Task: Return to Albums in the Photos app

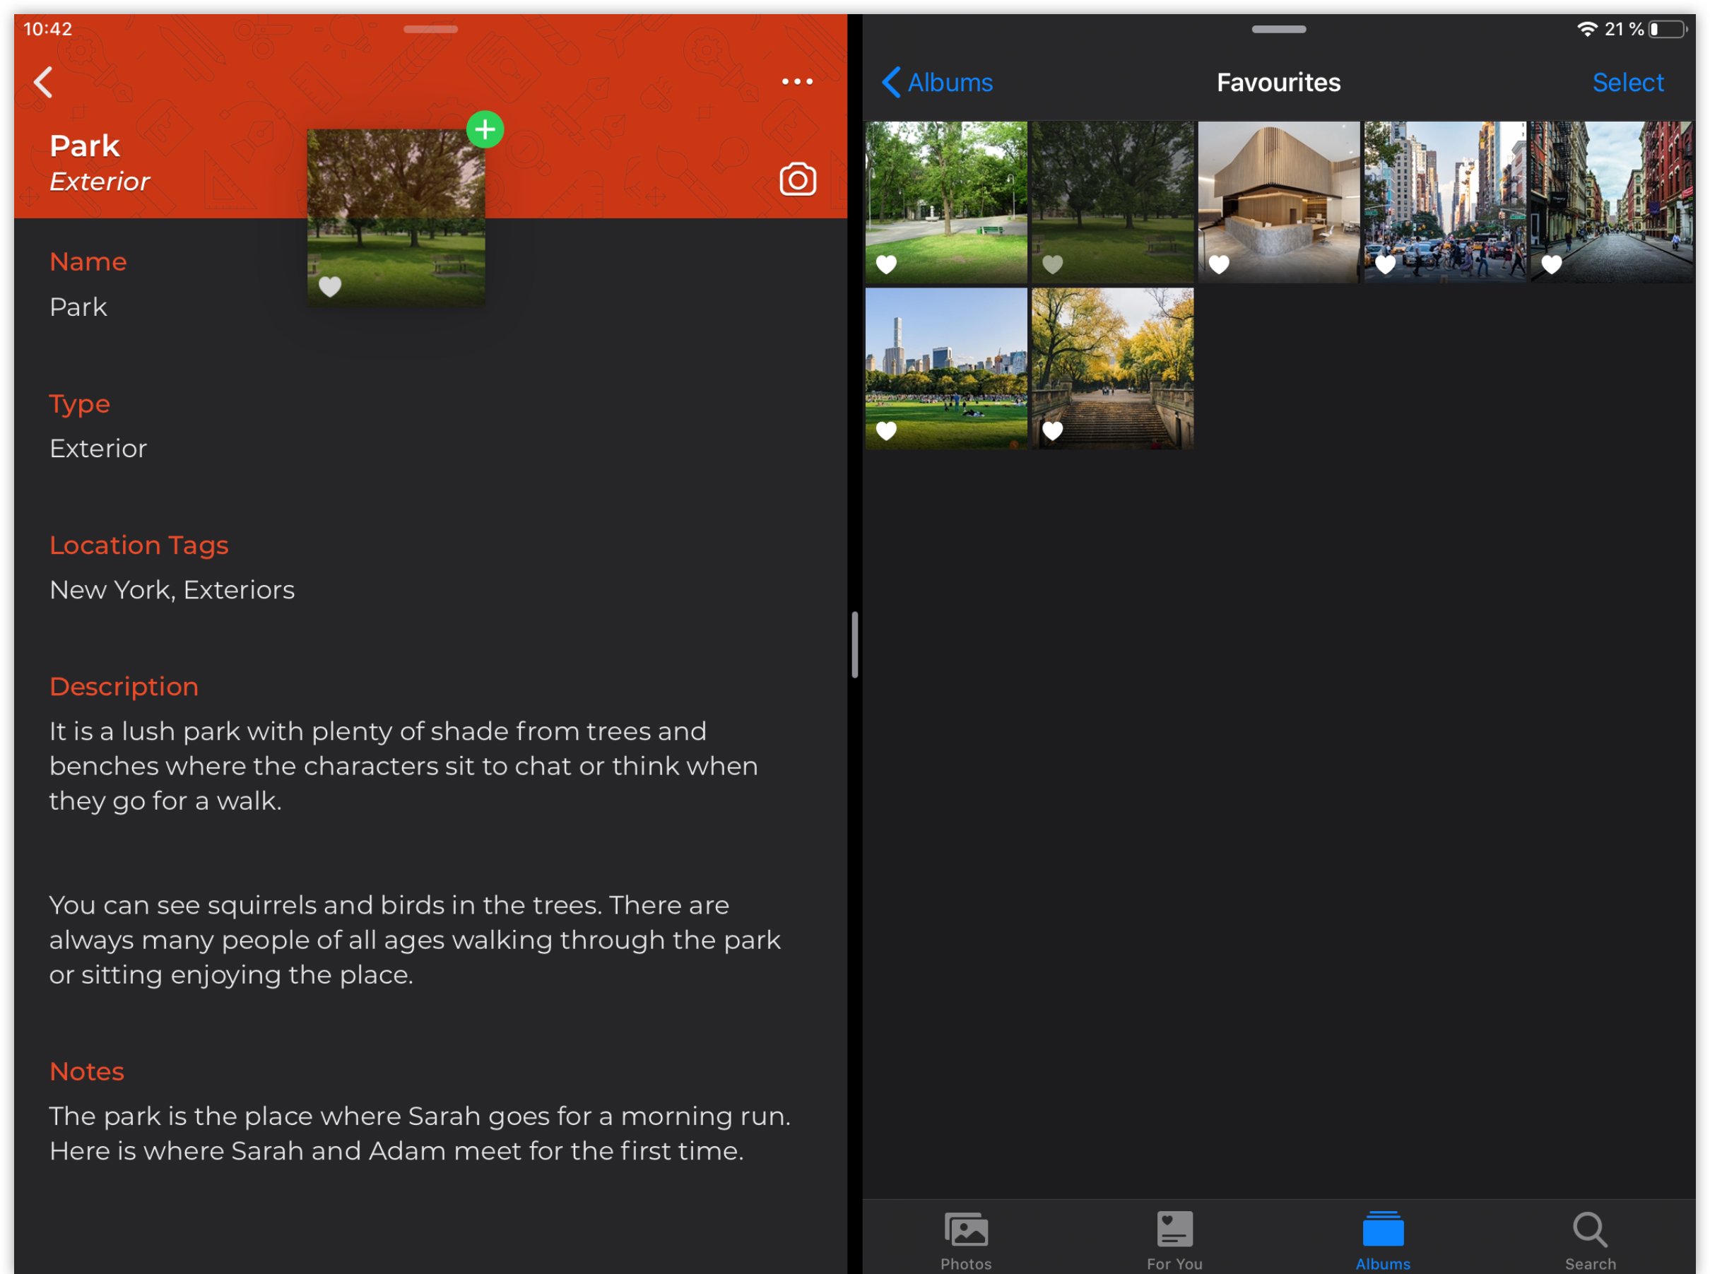Action: (937, 83)
